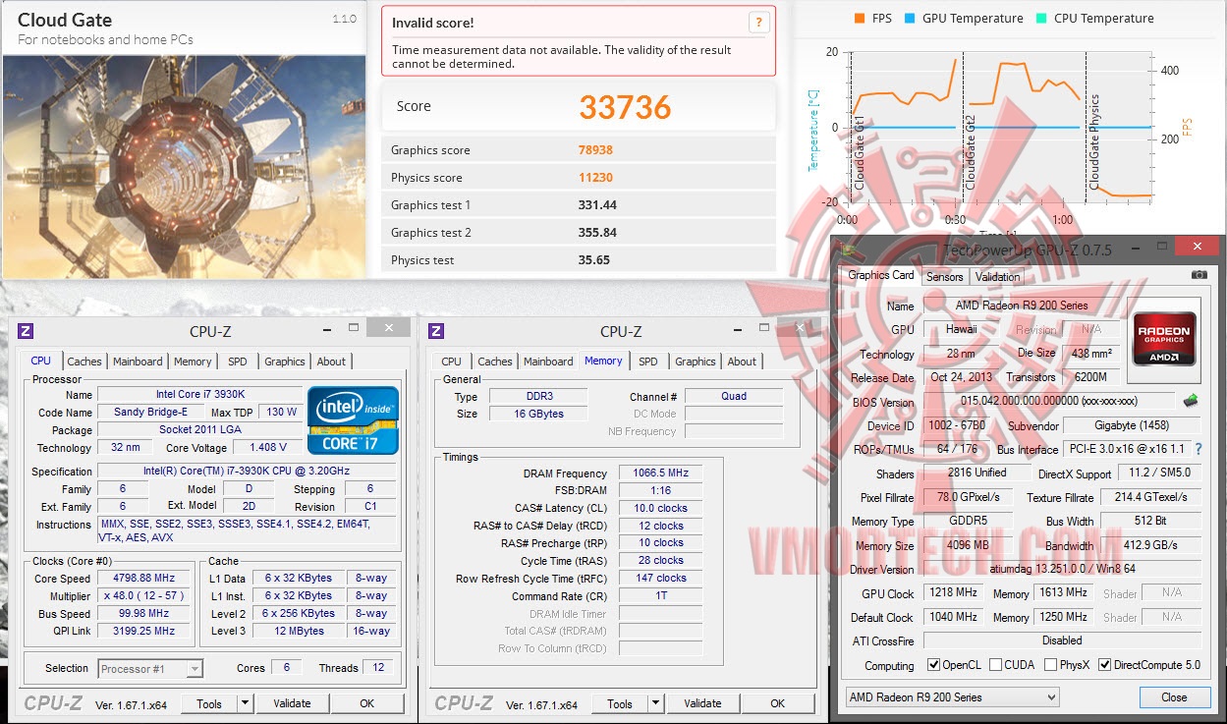Click the Cloud Gate benchmark thumbnail image
This screenshot has height=724, width=1227.
(184, 165)
